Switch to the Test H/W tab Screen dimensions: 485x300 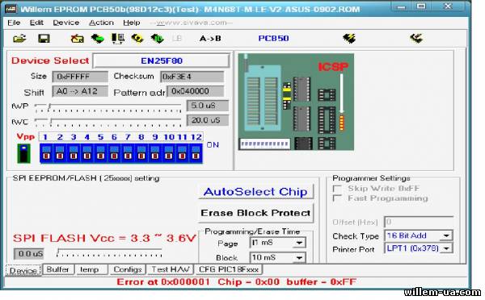tap(171, 269)
